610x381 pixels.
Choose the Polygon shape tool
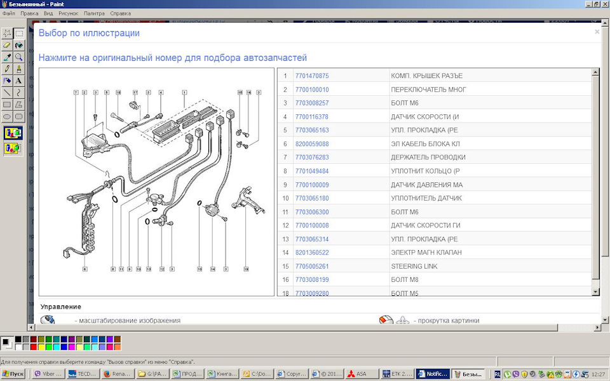(18, 105)
